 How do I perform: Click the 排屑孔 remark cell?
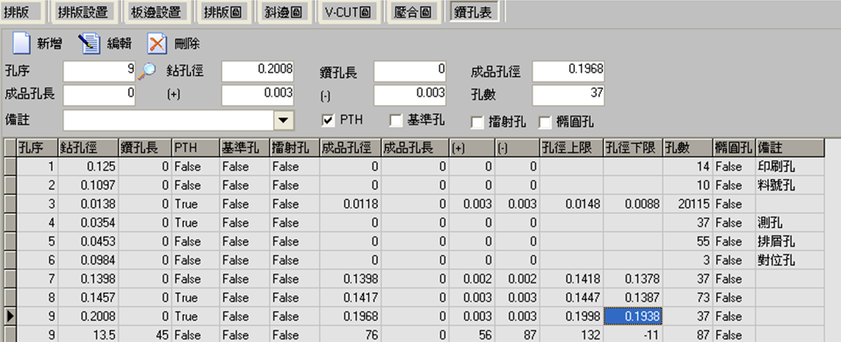tap(789, 241)
